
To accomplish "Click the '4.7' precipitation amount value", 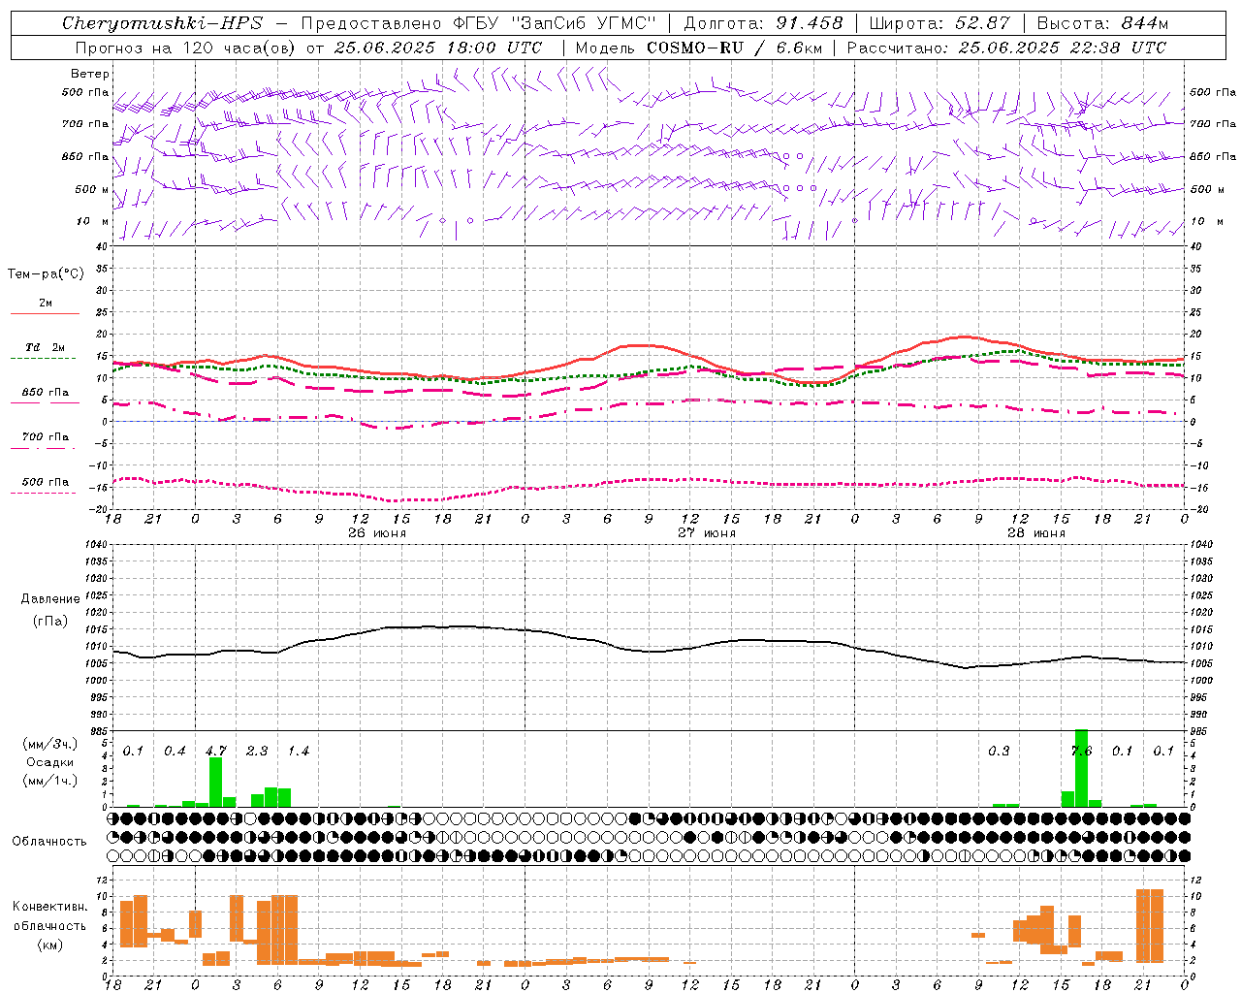I will click(x=215, y=752).
